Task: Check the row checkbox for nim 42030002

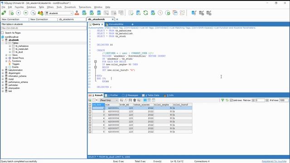Action: pyautogui.click(x=90, y=111)
